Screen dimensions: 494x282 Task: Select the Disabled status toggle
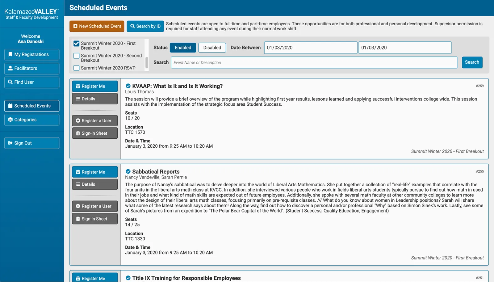tap(212, 48)
